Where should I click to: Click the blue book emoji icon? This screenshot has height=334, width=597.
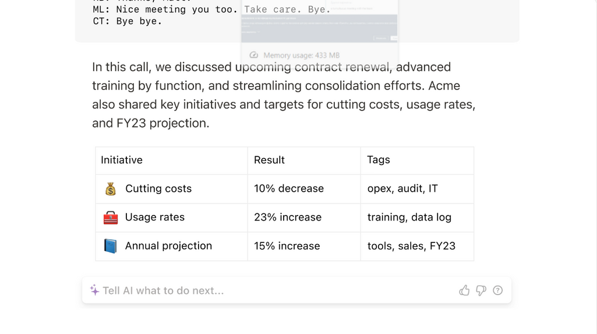(x=111, y=246)
